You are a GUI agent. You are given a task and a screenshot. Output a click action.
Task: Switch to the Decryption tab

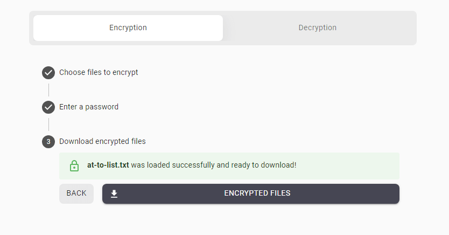[318, 28]
